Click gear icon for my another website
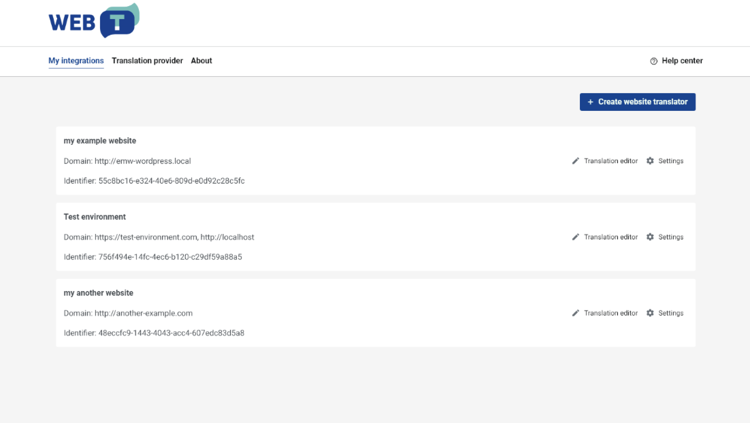Viewport: 750px width, 423px height. pyautogui.click(x=650, y=313)
